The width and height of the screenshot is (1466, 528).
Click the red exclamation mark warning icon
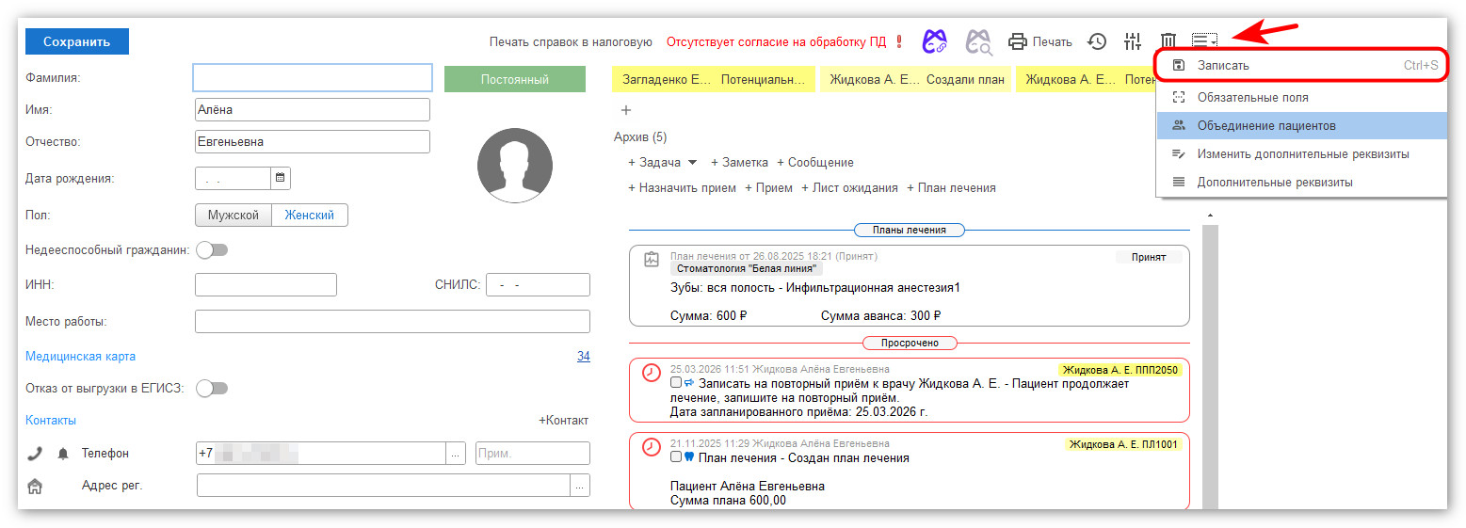tap(899, 41)
